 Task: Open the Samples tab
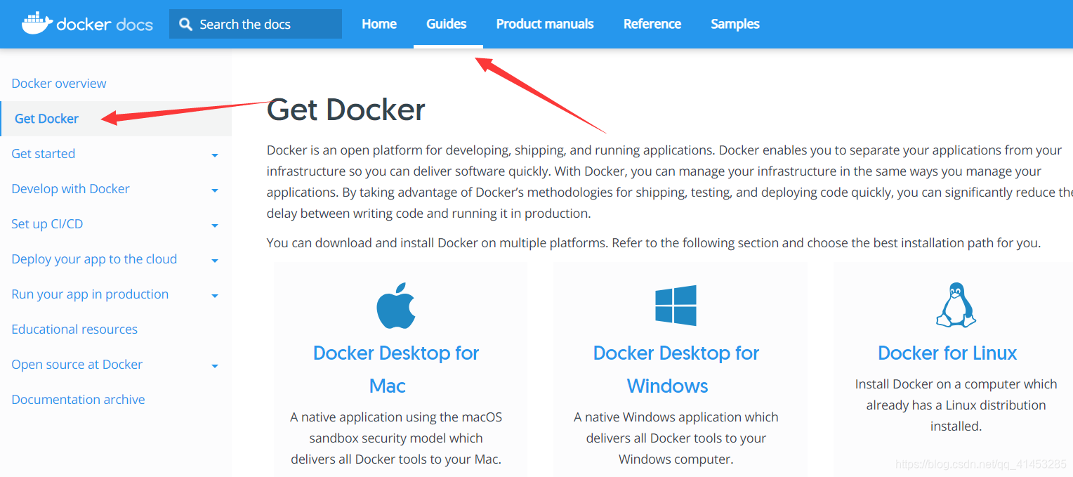click(x=735, y=24)
